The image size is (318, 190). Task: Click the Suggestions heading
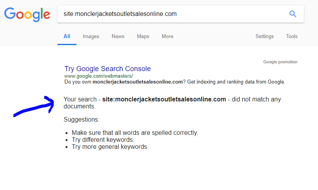click(82, 119)
